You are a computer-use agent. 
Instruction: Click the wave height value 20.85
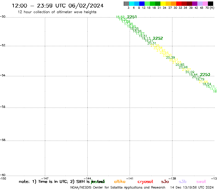180,65
